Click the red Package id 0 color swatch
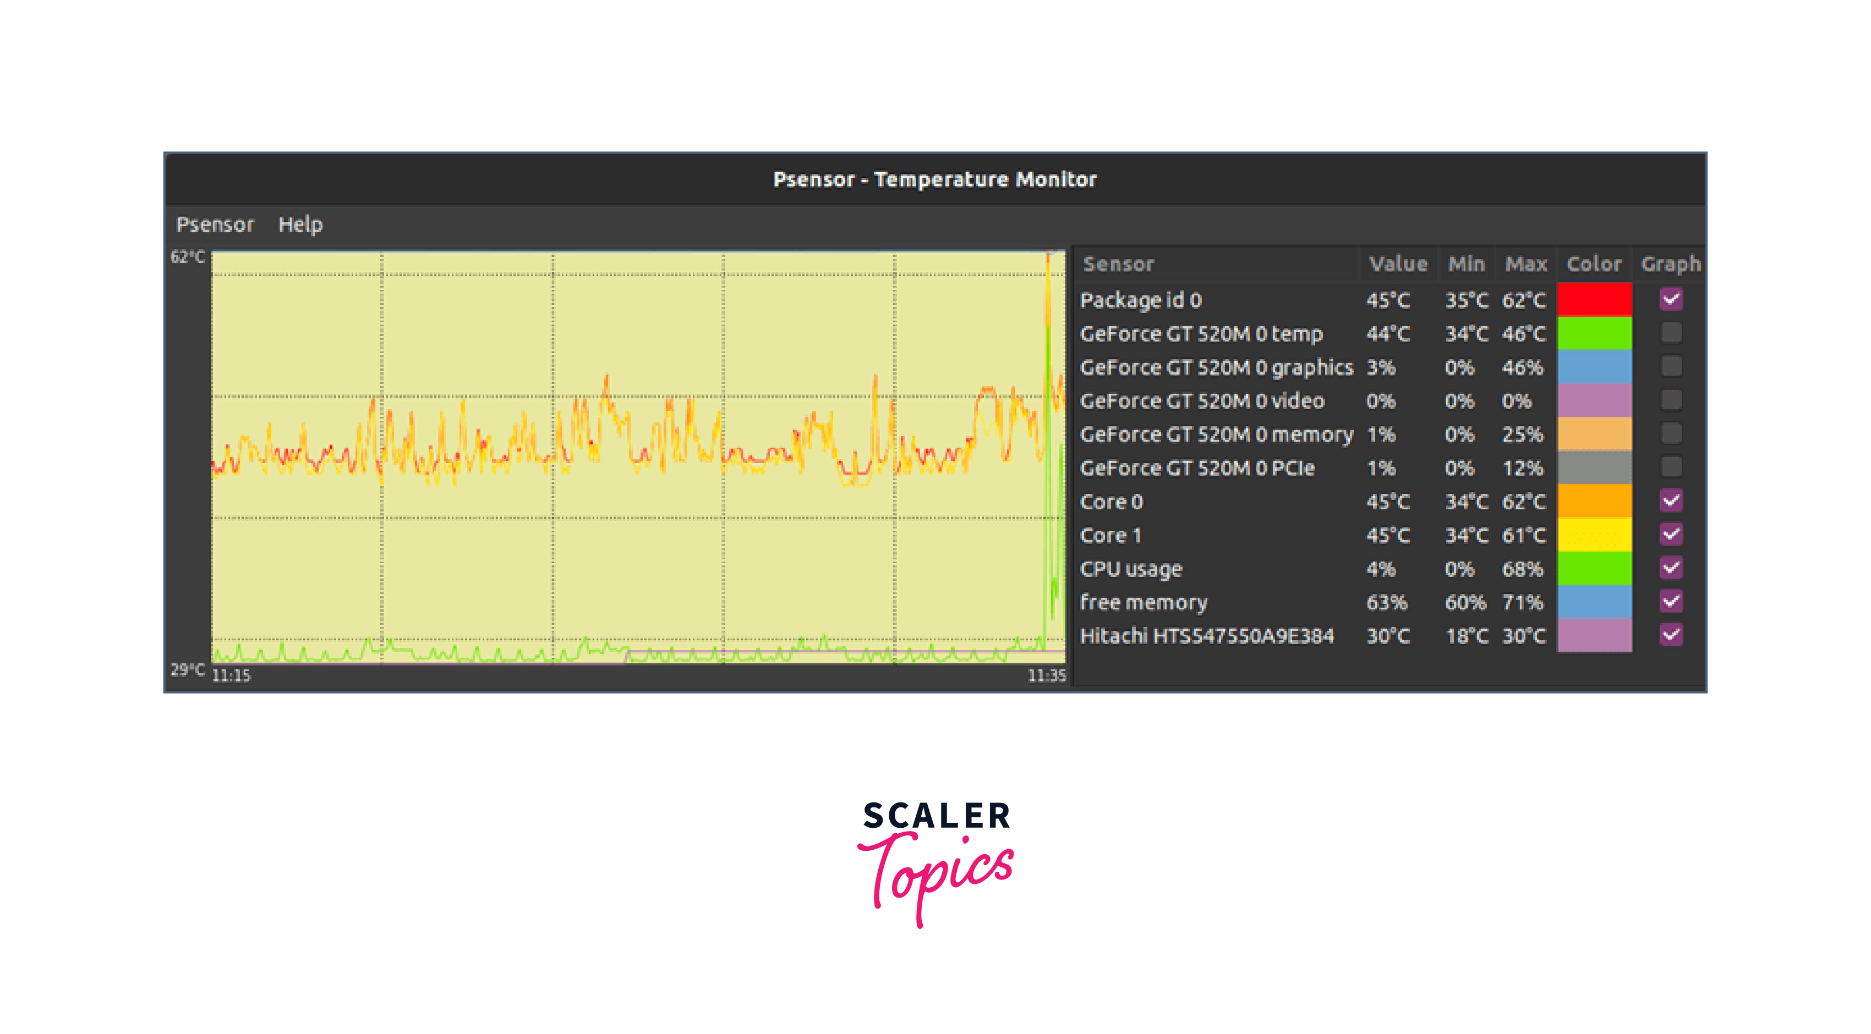 1594,299
